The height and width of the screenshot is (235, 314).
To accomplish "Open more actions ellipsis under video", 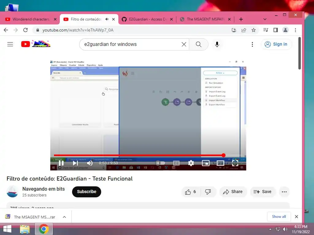I will (x=284, y=192).
